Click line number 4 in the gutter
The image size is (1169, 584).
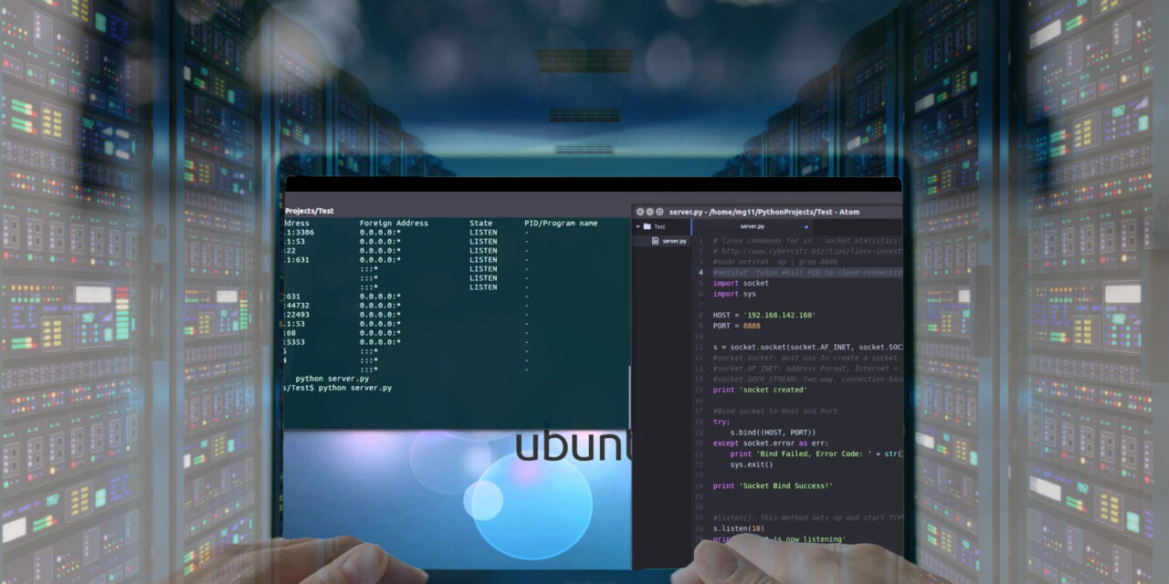[700, 272]
